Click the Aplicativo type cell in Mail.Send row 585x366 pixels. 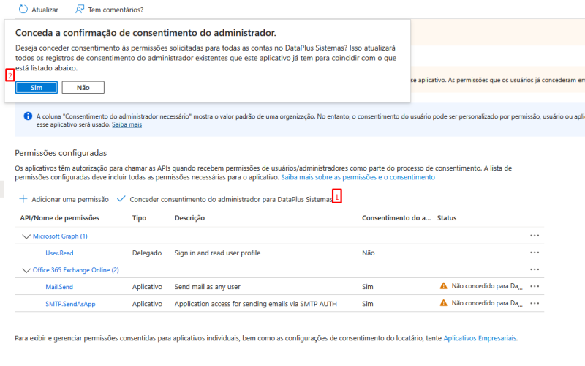tap(147, 287)
